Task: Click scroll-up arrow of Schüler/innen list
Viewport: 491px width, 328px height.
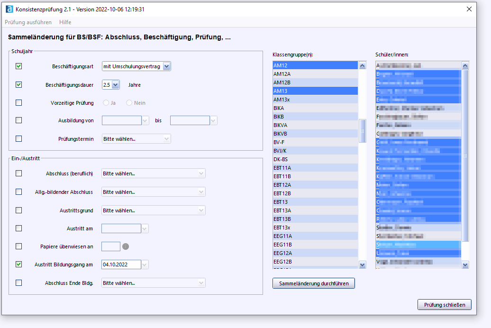Action: tap(465, 65)
